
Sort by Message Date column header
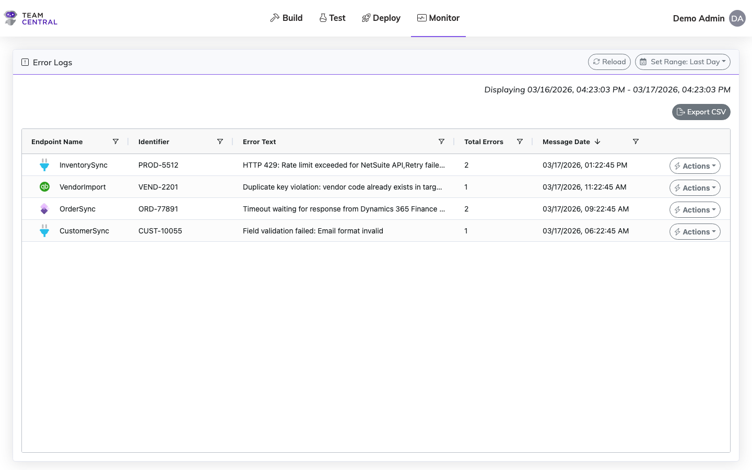coord(566,142)
